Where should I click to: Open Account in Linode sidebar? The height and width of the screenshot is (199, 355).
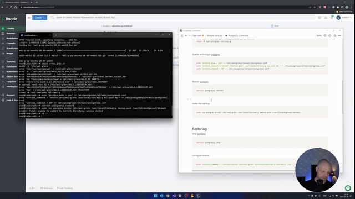pyautogui.click(x=11, y=95)
